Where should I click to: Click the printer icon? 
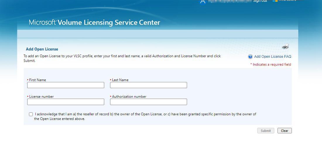pyautogui.click(x=285, y=47)
